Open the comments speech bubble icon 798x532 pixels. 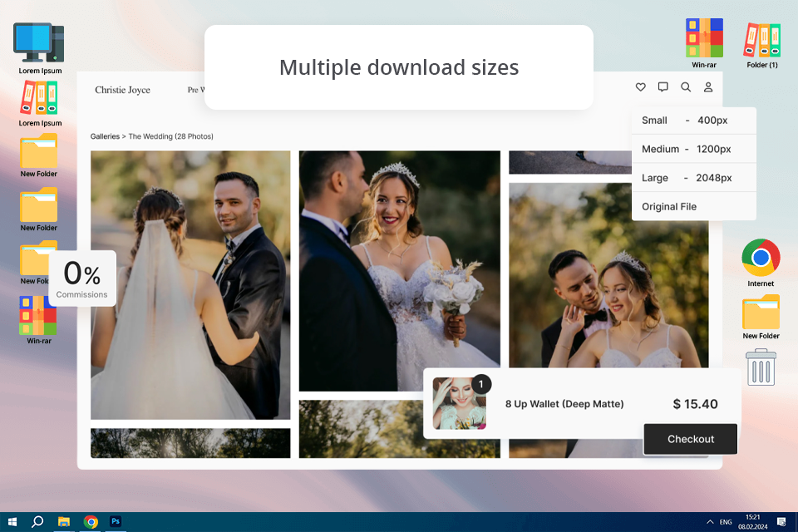click(x=663, y=87)
